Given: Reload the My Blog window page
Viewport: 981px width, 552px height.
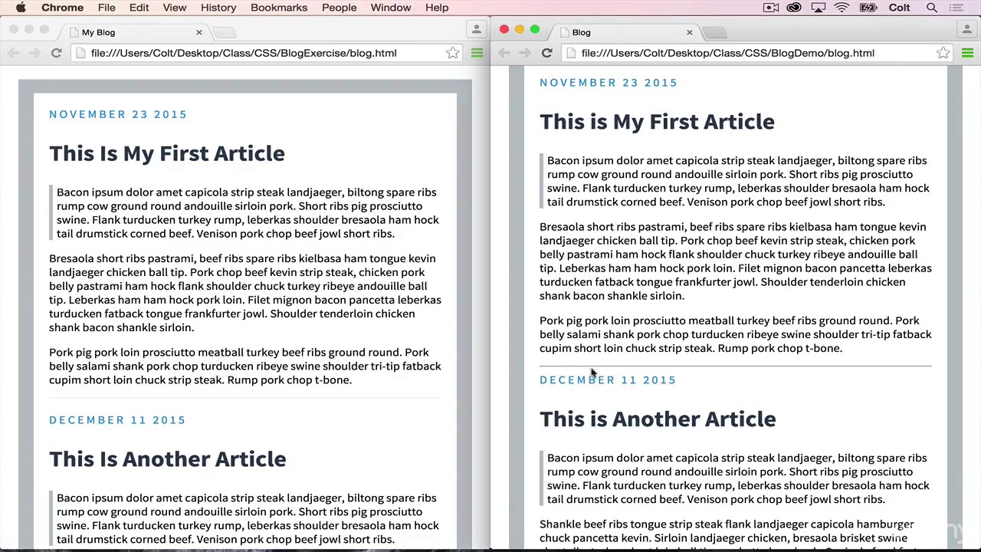Looking at the screenshot, I should (x=56, y=53).
